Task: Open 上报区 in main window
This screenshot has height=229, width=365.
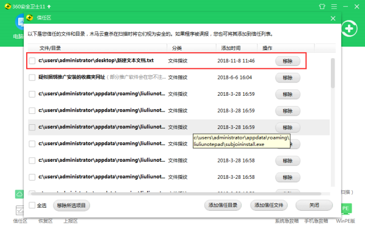Action: [71, 221]
